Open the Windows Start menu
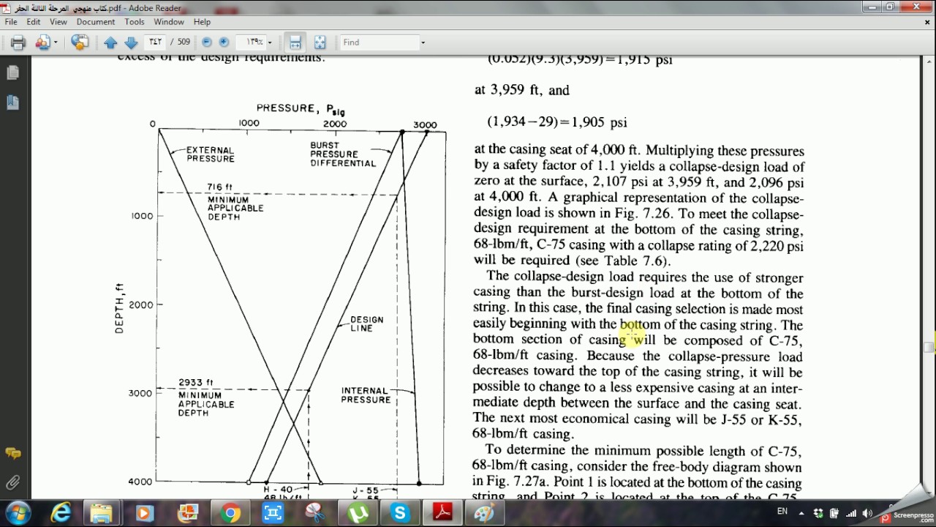 18,512
